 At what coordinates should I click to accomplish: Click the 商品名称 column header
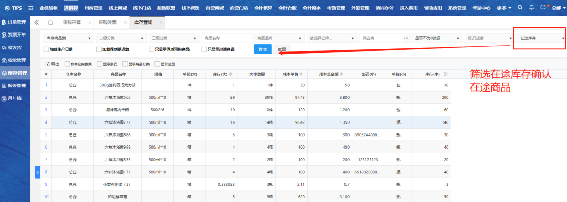(118, 74)
